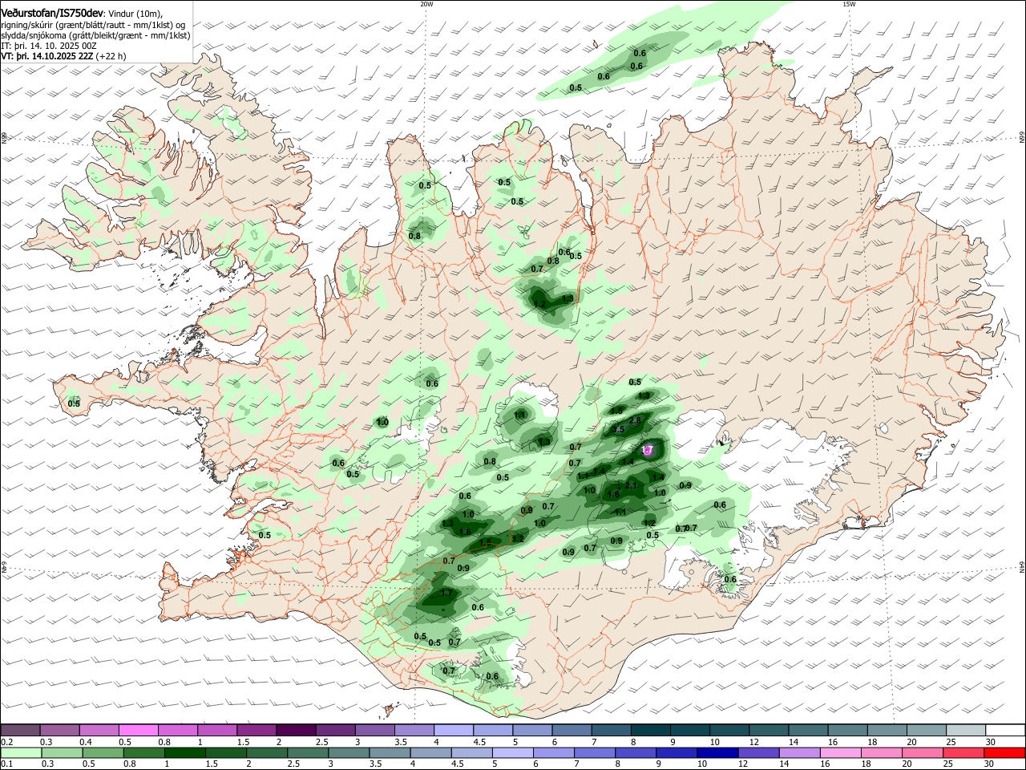Click the lightest green 0.1 legend swatch
Image resolution: width=1026 pixels, height=770 pixels.
click(x=21, y=753)
